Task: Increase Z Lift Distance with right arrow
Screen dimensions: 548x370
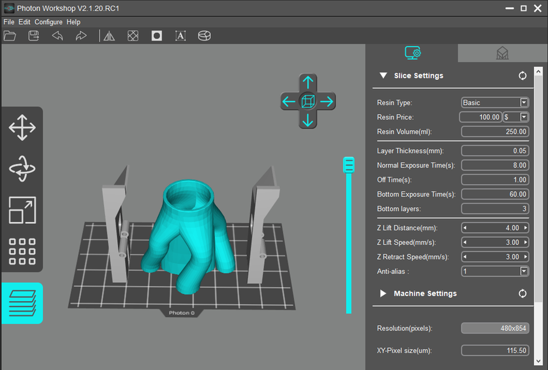Action: (x=526, y=228)
